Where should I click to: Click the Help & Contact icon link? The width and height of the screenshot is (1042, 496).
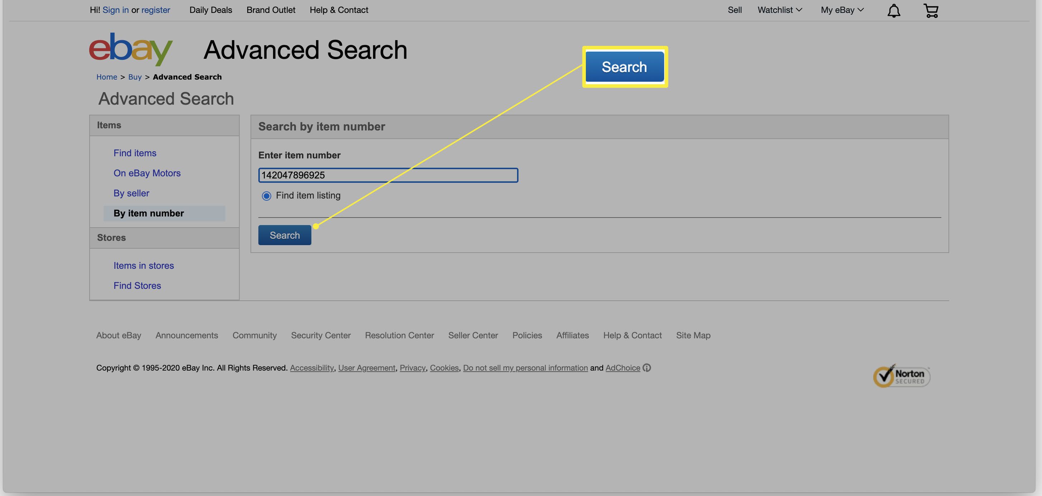[339, 10]
